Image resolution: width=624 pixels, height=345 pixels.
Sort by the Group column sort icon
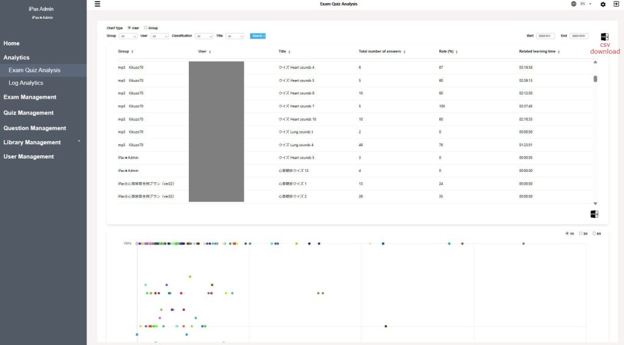[132, 52]
